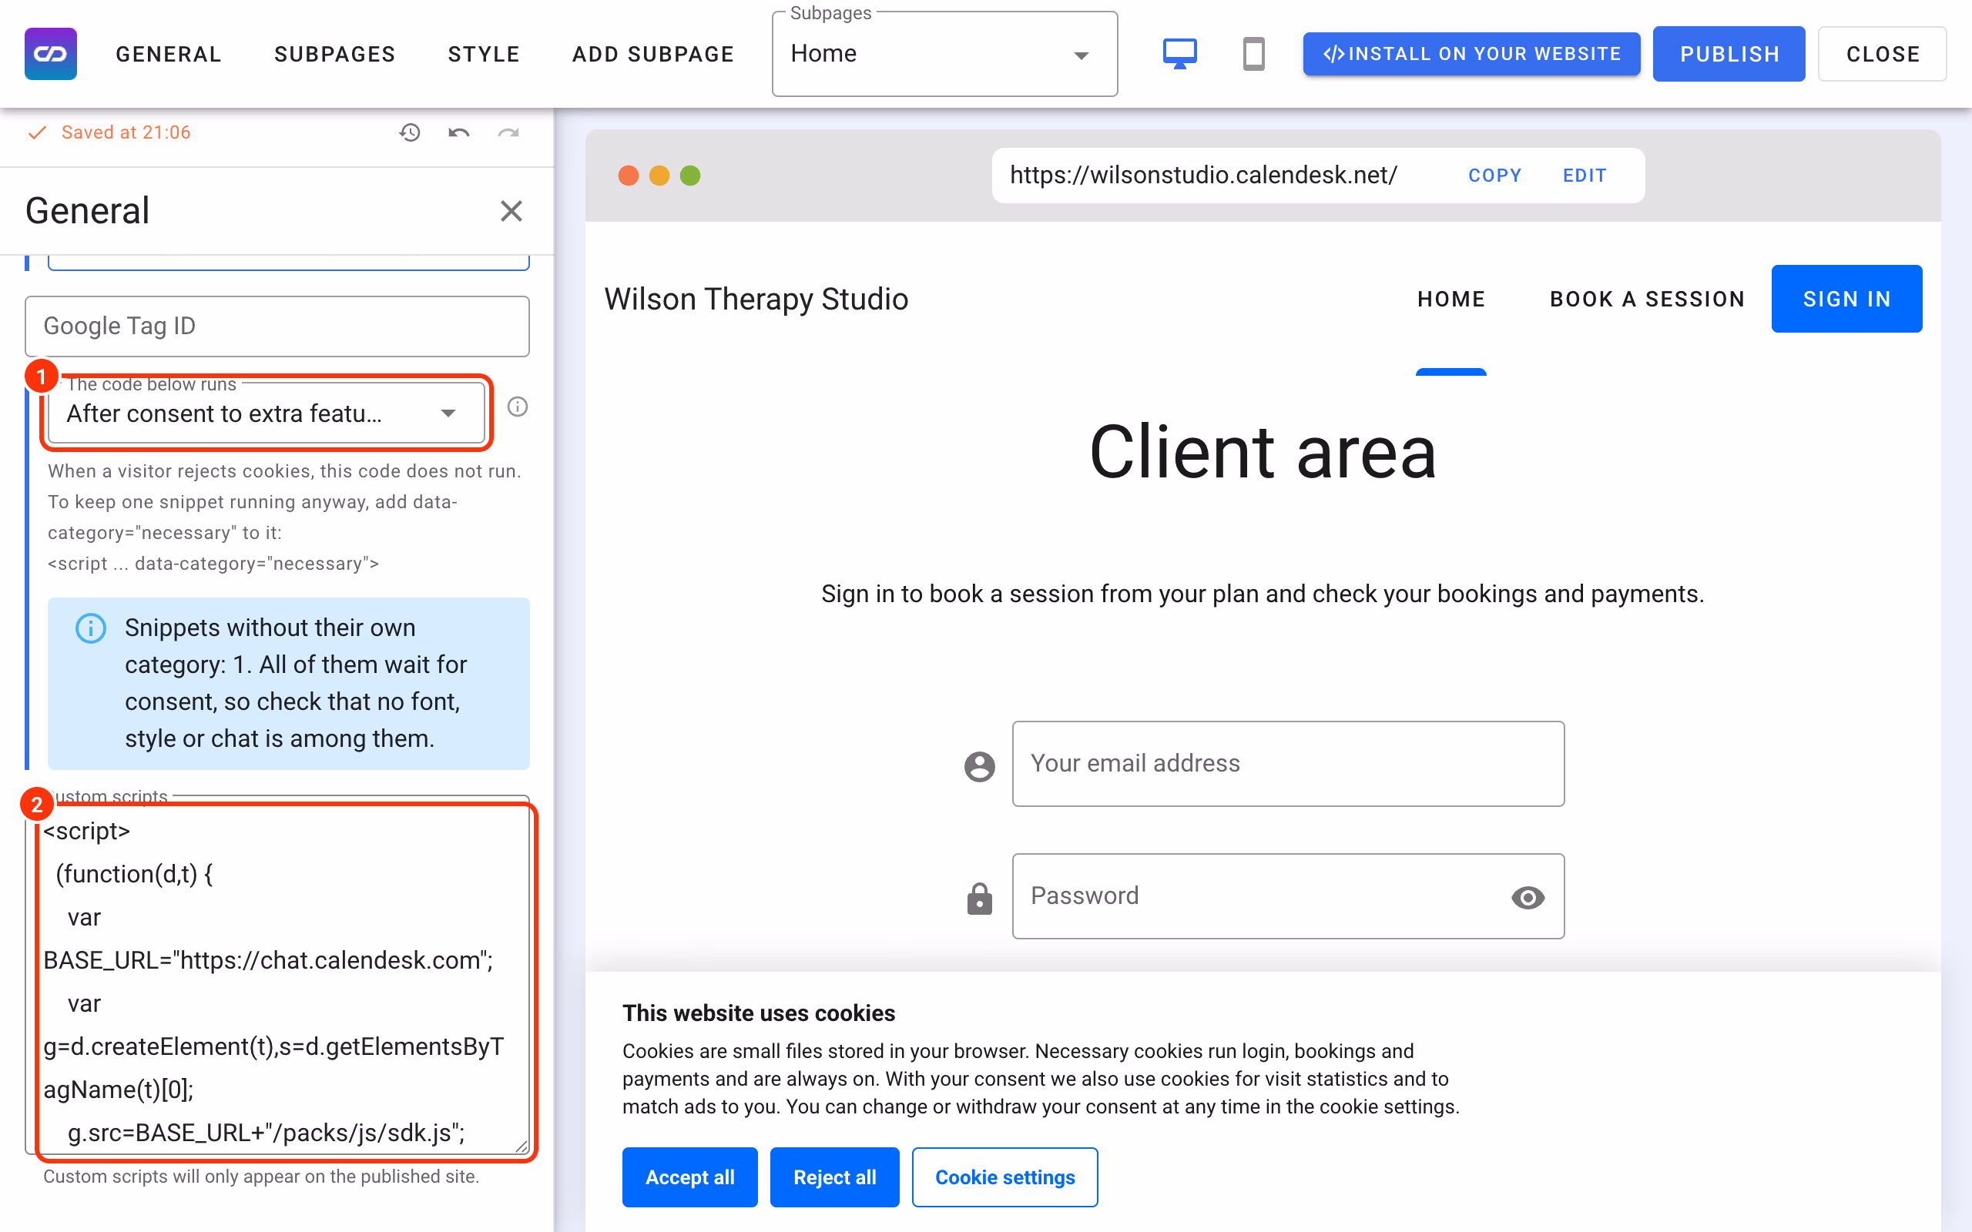Click the PUBLISH button
The height and width of the screenshot is (1232, 1972).
tap(1729, 54)
